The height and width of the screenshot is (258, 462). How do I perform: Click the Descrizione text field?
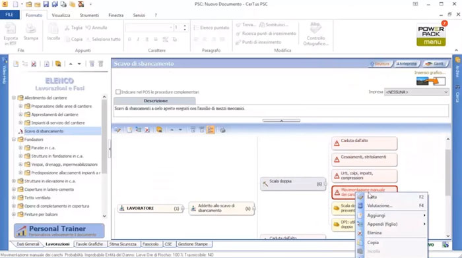tap(281, 111)
